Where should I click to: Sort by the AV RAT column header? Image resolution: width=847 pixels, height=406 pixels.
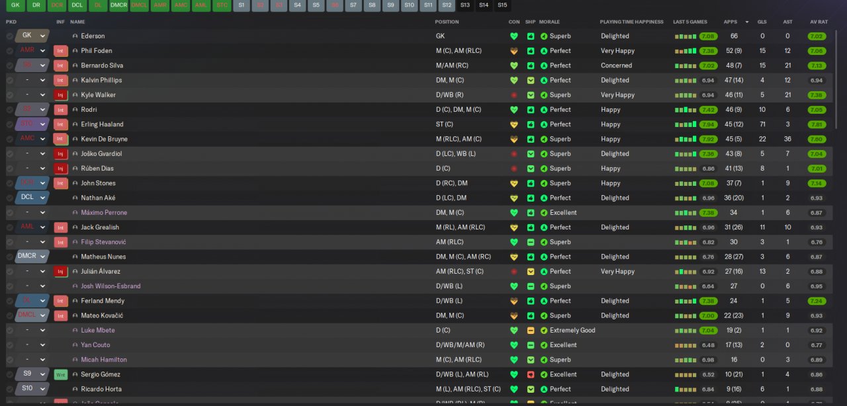click(x=819, y=22)
